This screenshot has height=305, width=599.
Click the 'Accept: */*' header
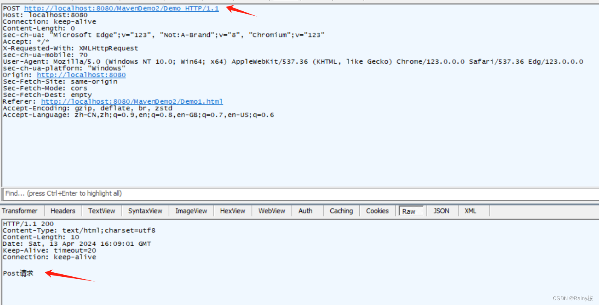[26, 42]
